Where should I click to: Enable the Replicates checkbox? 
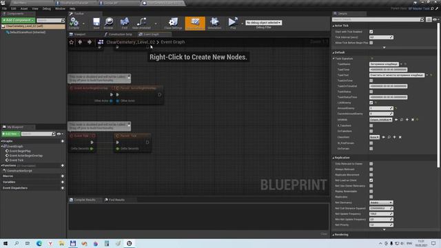pos(371,197)
